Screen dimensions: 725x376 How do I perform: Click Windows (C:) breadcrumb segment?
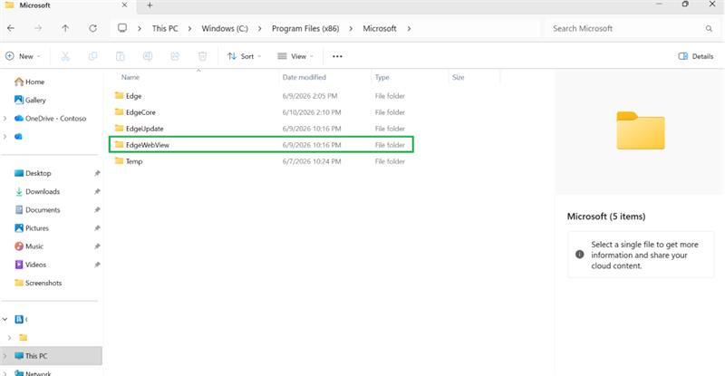click(x=225, y=28)
